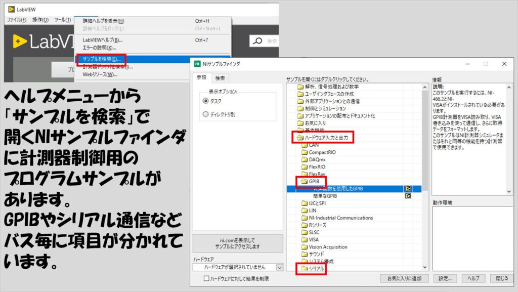Choose サンプルを検索 from Help menu

coord(102,59)
